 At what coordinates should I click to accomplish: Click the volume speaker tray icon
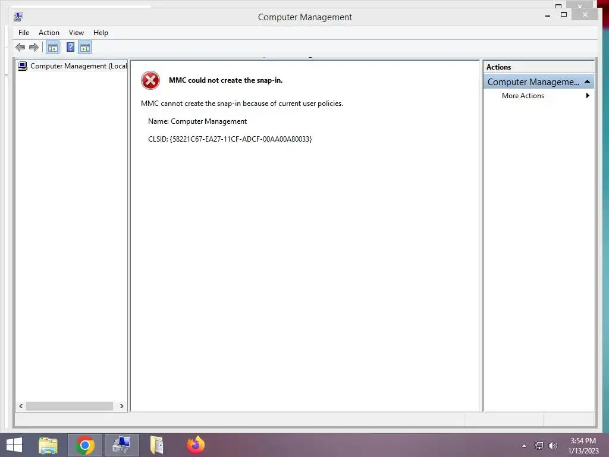pos(553,446)
